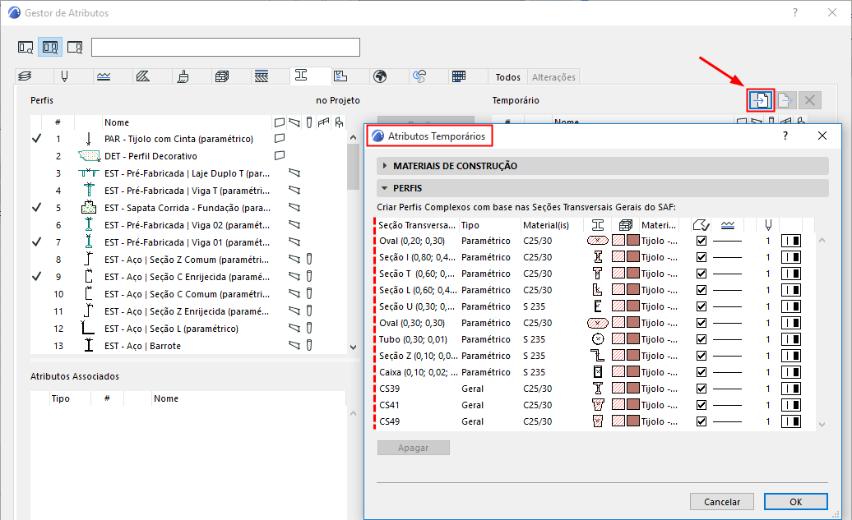The height and width of the screenshot is (520, 852).
Task: Click the fill swatch in the Oval (0,20; 0,30) row
Action: pos(618,240)
